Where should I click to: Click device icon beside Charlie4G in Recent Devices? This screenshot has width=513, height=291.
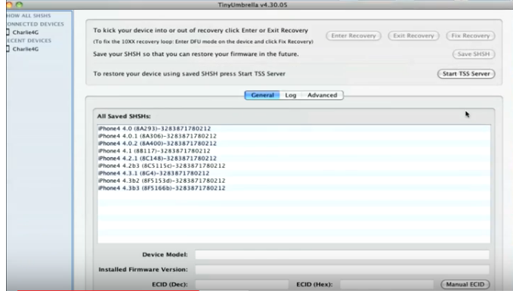(8, 49)
